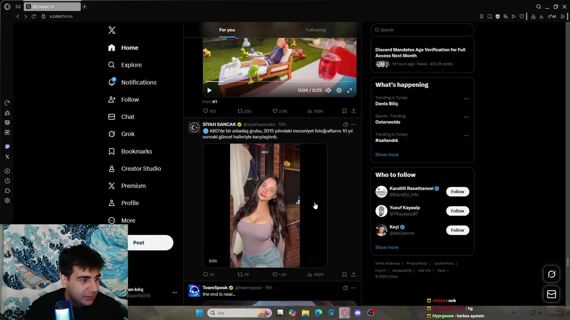Open the Grok floating button
The height and width of the screenshot is (320, 570).
(551, 274)
